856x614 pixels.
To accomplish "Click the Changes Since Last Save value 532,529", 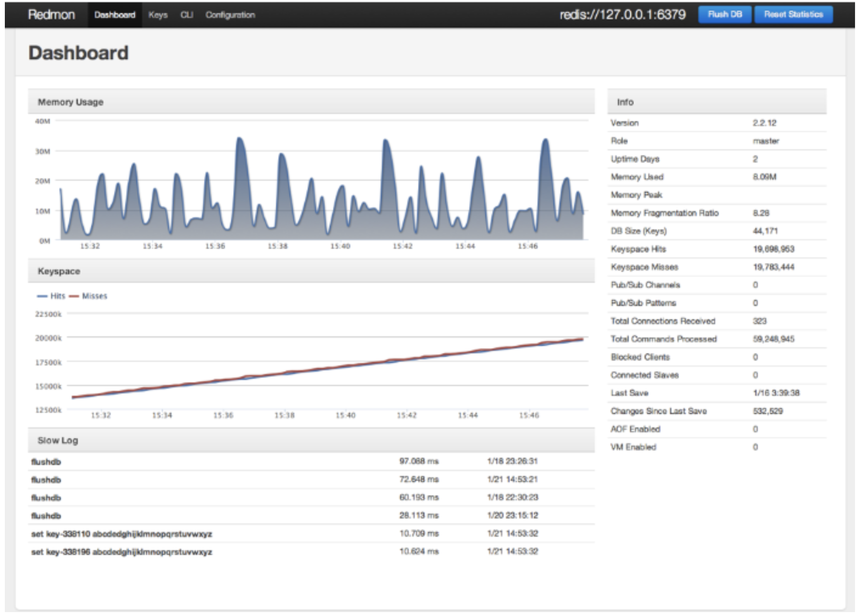I will [768, 411].
